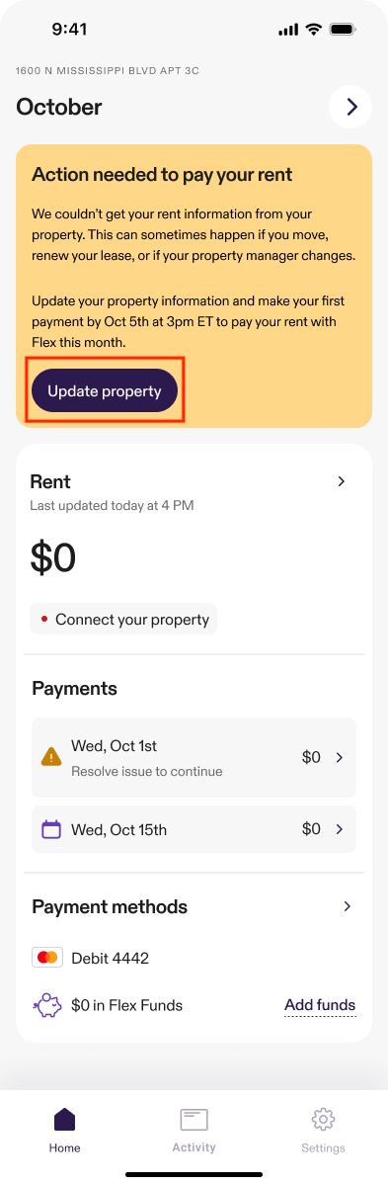The image size is (388, 1185).
Task: Click the Add funds link
Action: tap(320, 1005)
